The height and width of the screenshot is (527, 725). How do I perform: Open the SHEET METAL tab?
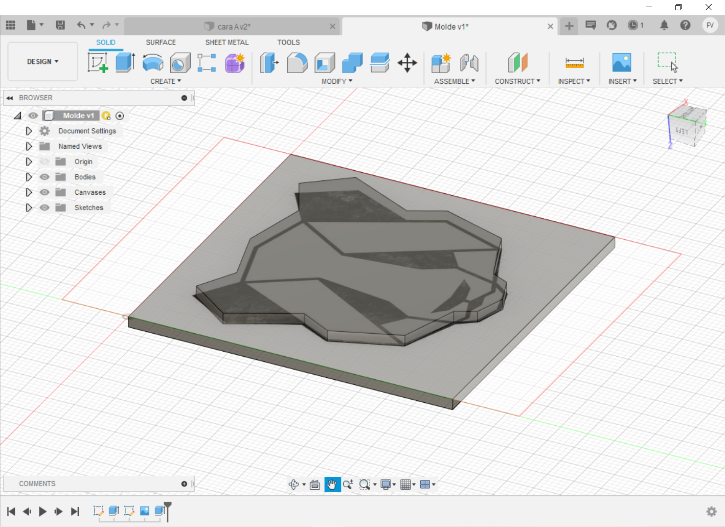(x=226, y=42)
